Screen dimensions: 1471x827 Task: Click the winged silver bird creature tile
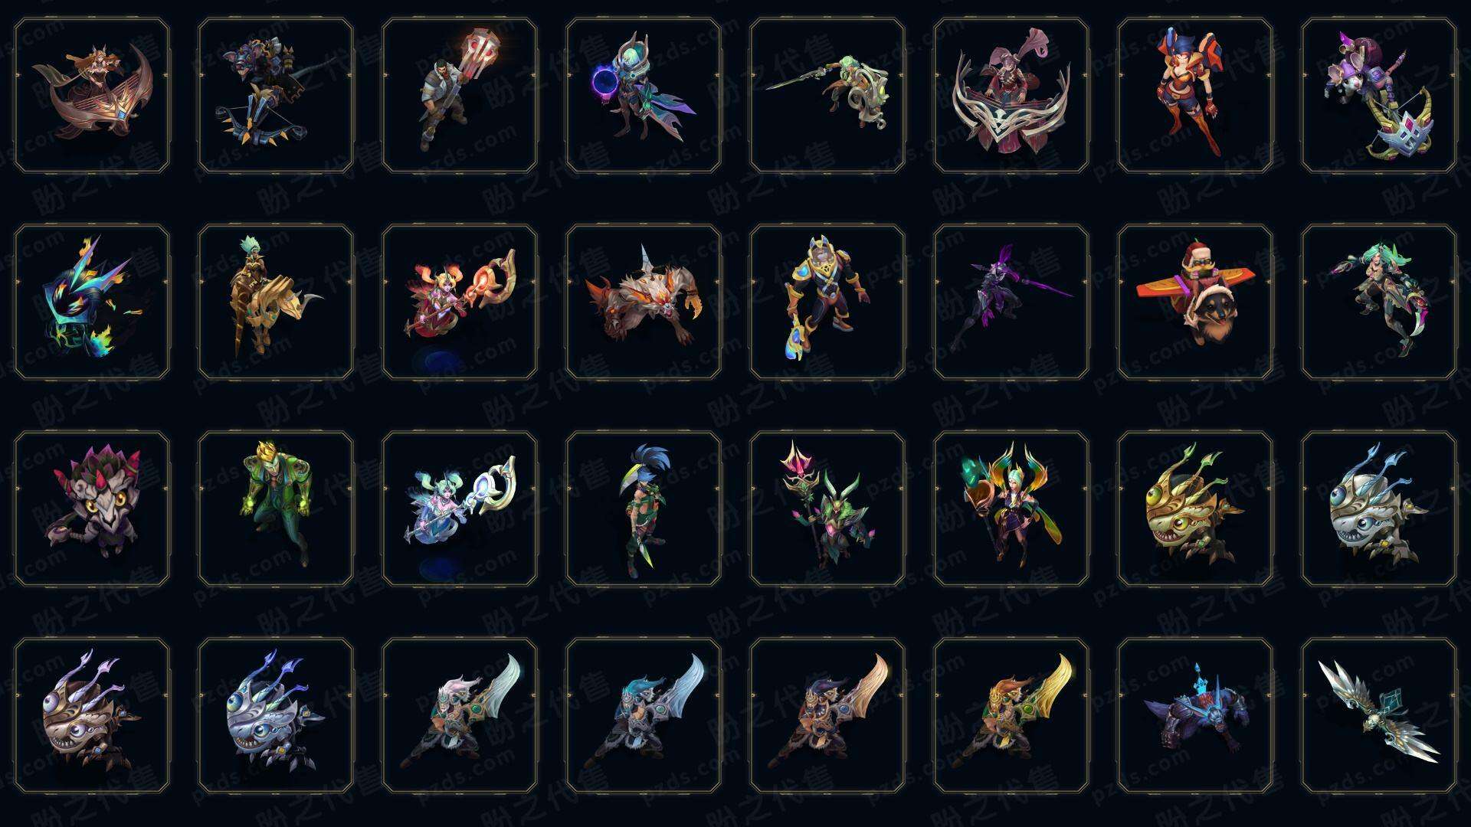pos(1379,716)
